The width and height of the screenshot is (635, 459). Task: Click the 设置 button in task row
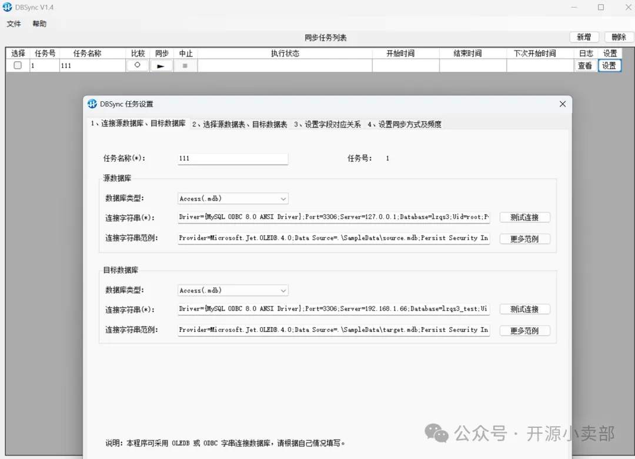[609, 66]
